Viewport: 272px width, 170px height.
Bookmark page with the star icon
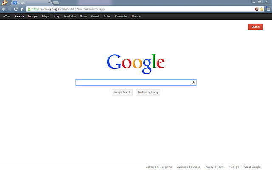click(262, 9)
